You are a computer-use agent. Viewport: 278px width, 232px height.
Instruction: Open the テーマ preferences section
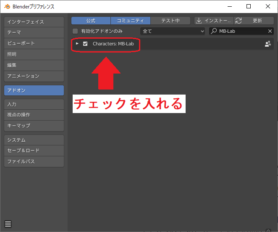(x=34, y=32)
